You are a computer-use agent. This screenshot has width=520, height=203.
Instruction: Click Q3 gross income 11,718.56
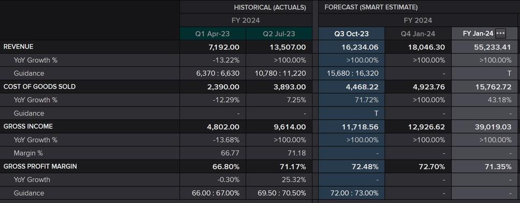360,127
